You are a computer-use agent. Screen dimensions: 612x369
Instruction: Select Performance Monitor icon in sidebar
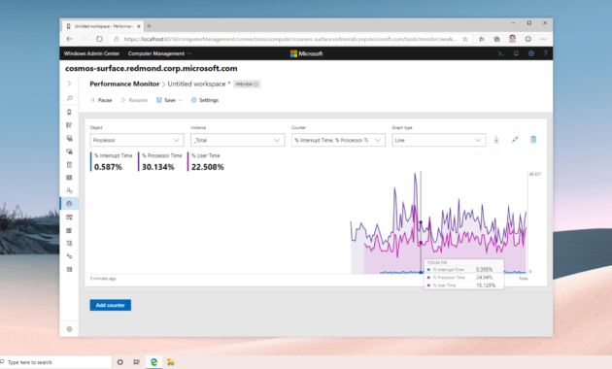click(69, 204)
